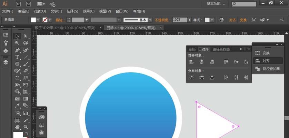The width and height of the screenshot is (289, 138).
Task: Select the Symbol Sprayer tool
Action: coord(17,113)
